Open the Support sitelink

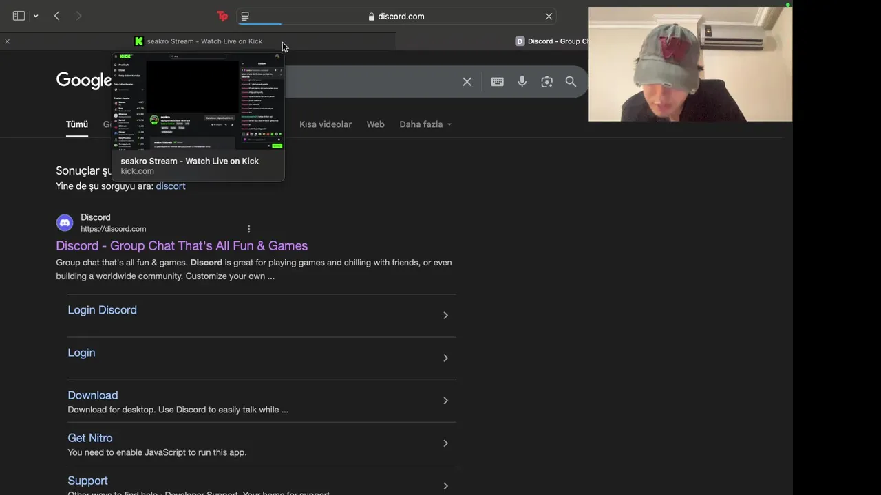pyautogui.click(x=87, y=481)
